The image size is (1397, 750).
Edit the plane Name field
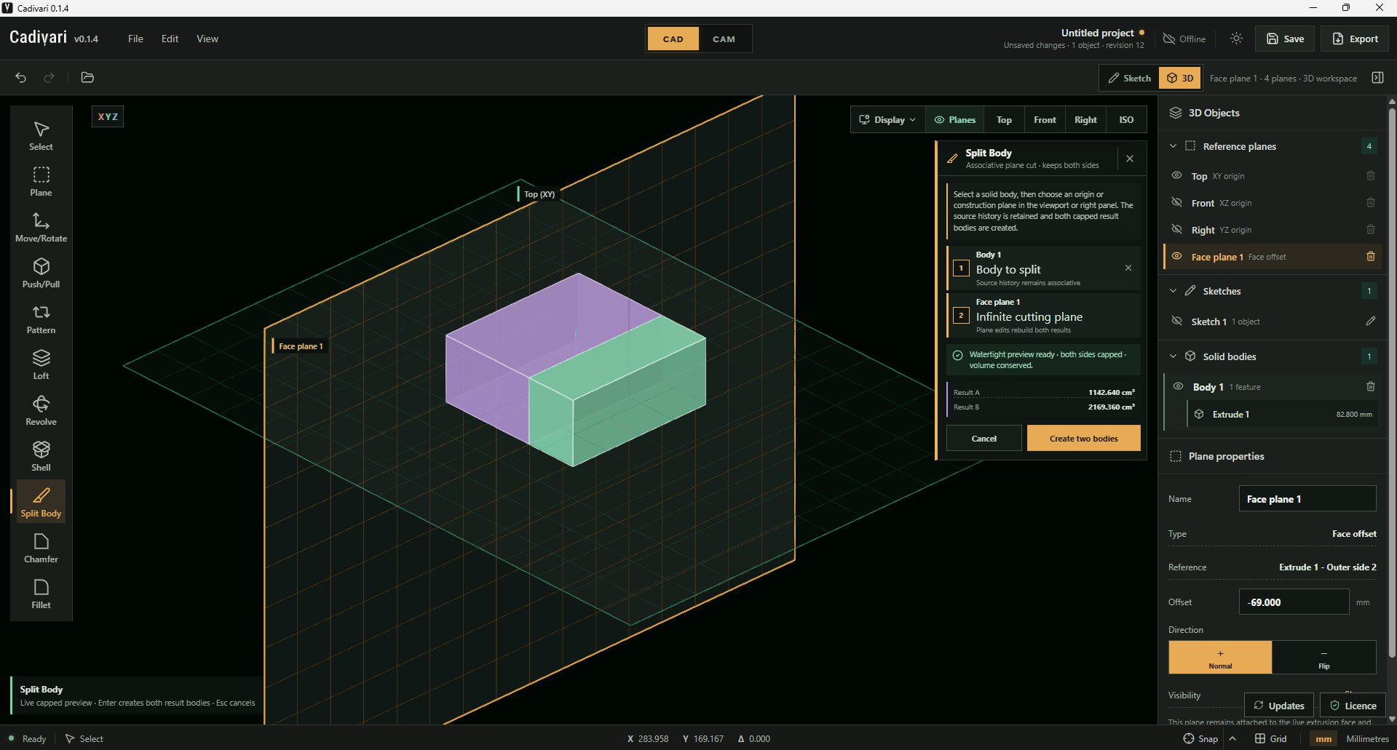(1307, 499)
